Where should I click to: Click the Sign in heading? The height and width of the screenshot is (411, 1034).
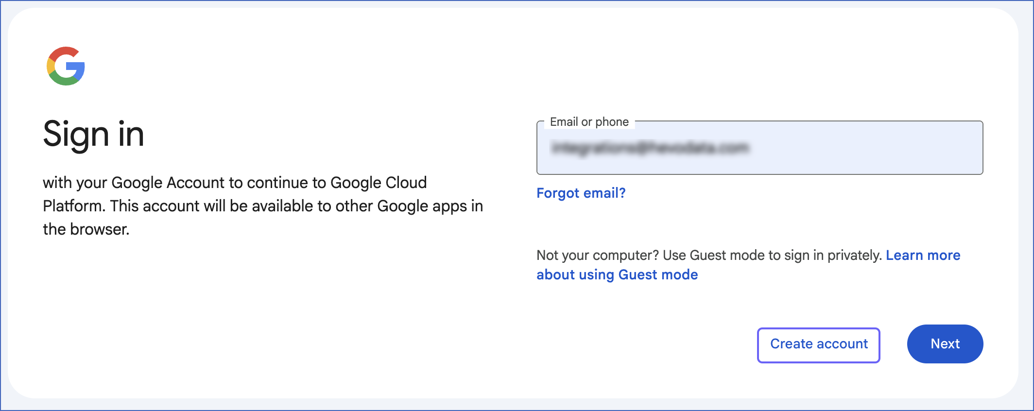click(x=93, y=135)
